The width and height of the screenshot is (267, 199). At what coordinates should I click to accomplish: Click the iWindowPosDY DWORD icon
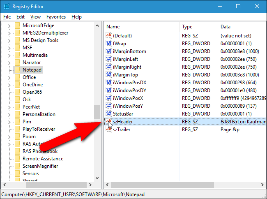click(108, 90)
